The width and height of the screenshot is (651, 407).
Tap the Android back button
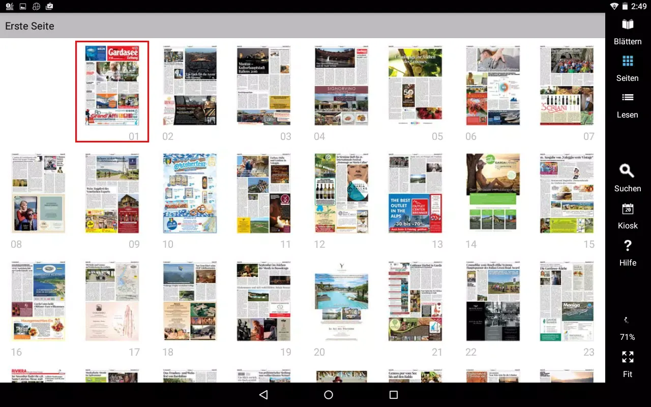click(x=263, y=395)
